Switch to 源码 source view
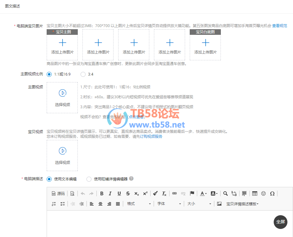Screen dimensions: 293x237 click(x=58, y=193)
